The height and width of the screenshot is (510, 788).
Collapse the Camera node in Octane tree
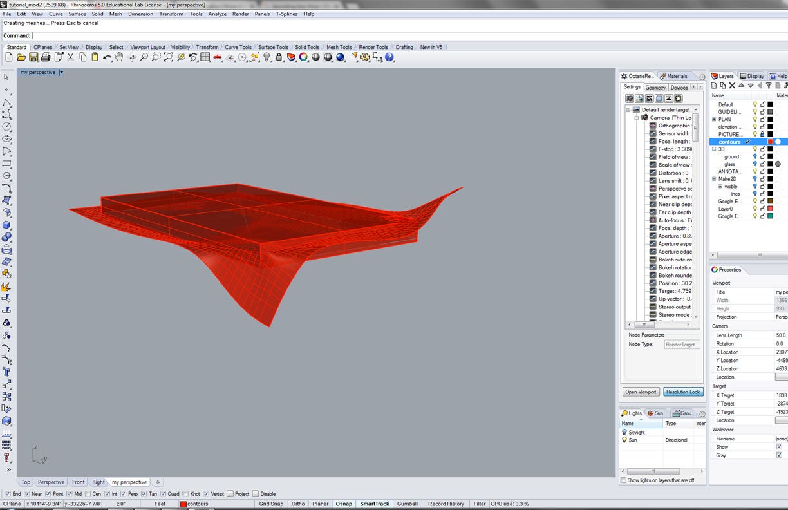point(636,118)
